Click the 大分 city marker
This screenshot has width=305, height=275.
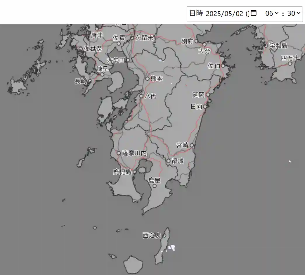click(x=204, y=44)
